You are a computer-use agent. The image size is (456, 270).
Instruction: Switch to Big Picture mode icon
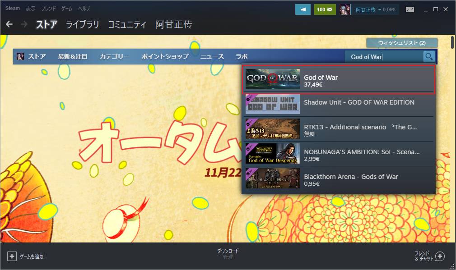pyautogui.click(x=410, y=9)
